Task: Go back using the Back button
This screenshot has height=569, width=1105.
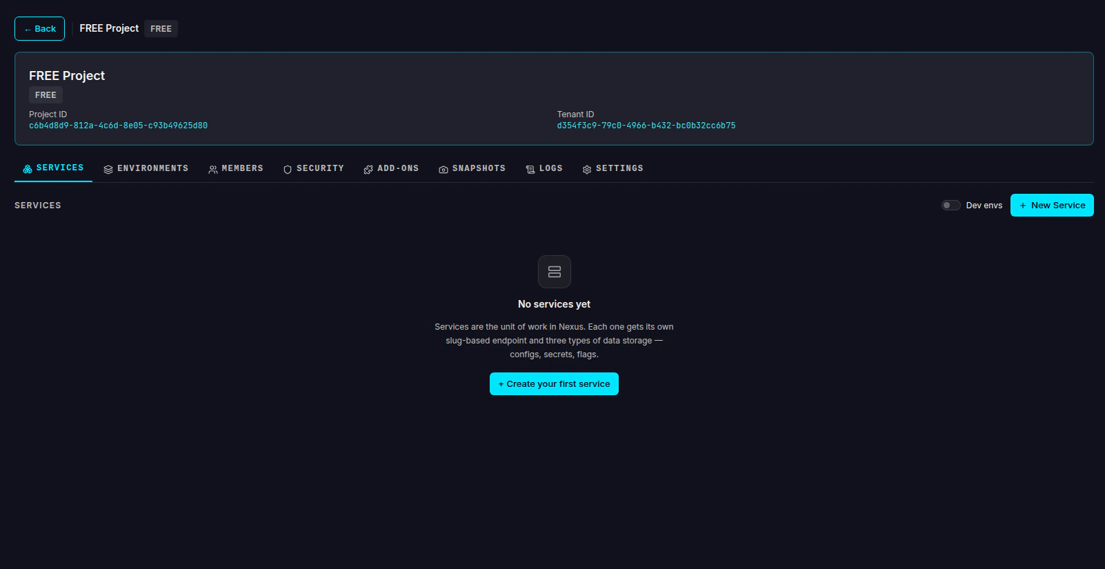Action: (x=40, y=29)
